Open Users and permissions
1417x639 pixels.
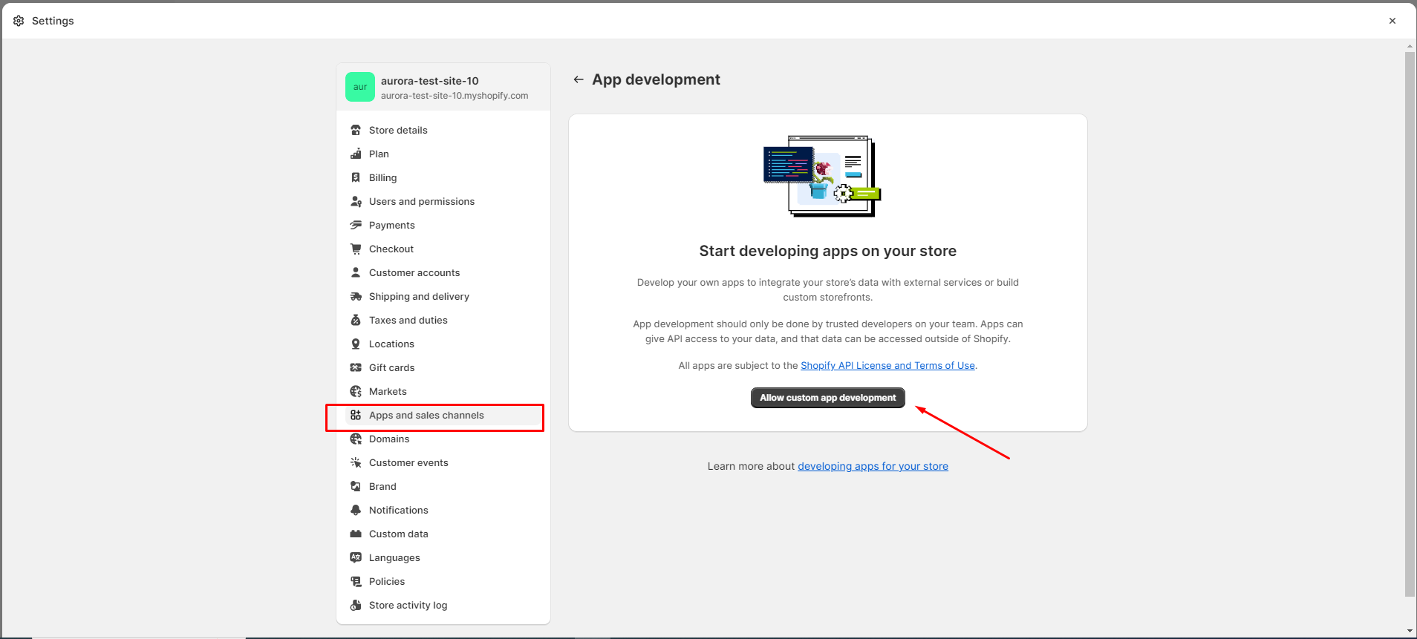coord(443,201)
